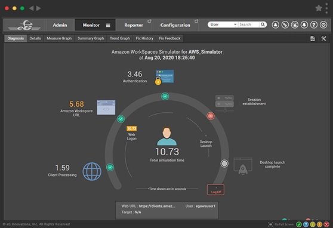333x228 pixels.
Task: Export diagnosis with the document icon
Action: click(312, 38)
